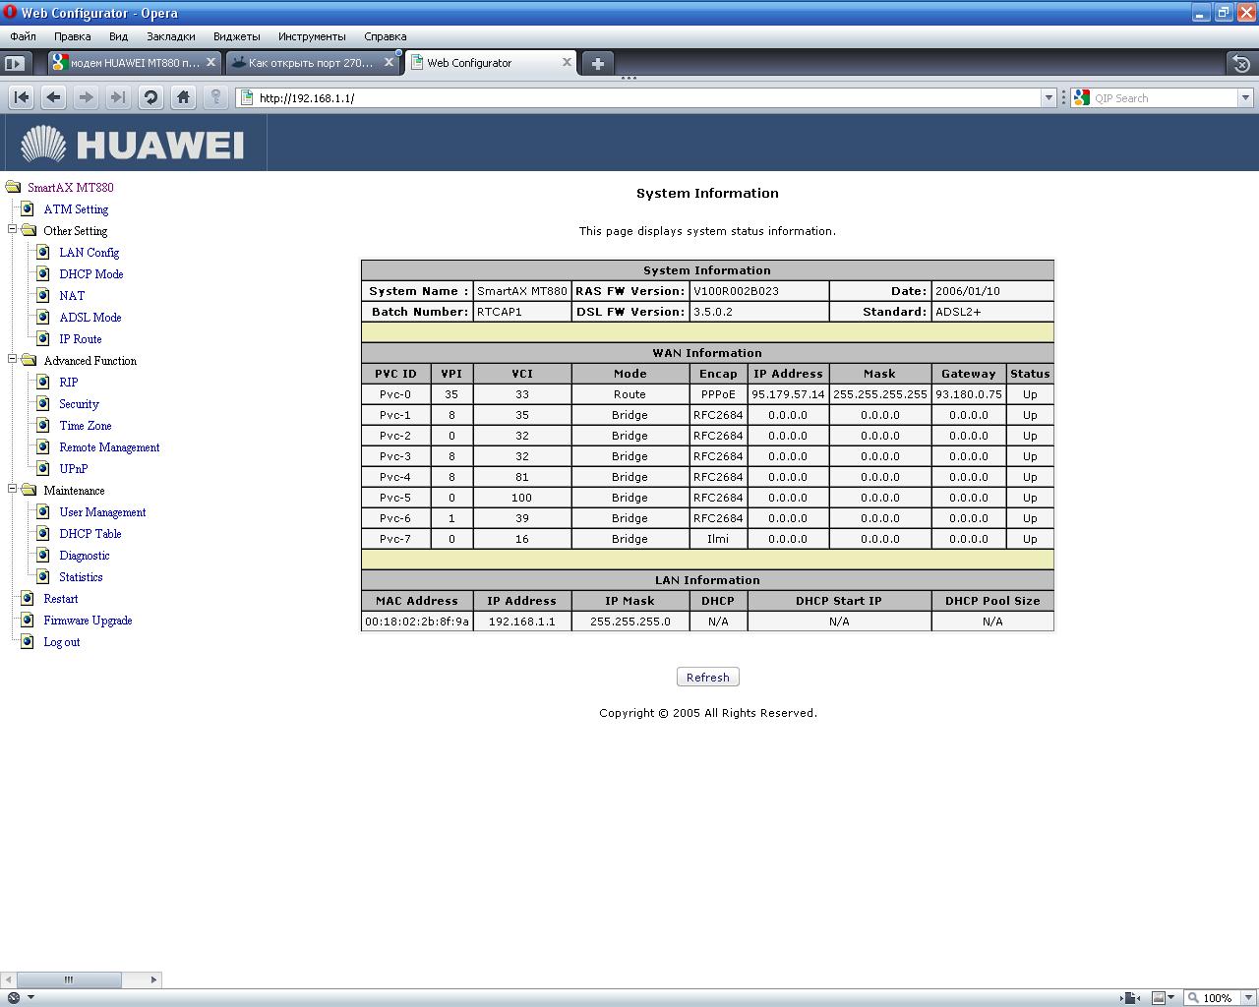The width and height of the screenshot is (1259, 1007).
Task: Open the Remote Management link
Action: pyautogui.click(x=109, y=446)
